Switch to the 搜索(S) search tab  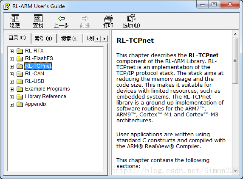coord(70,39)
